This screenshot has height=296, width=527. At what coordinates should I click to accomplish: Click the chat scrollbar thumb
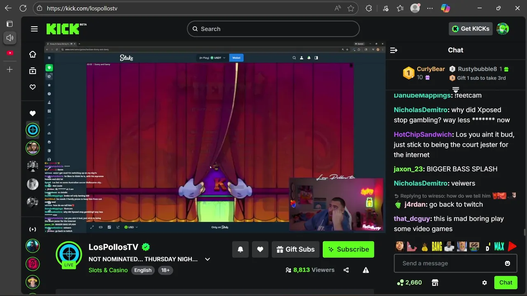tap(525, 232)
